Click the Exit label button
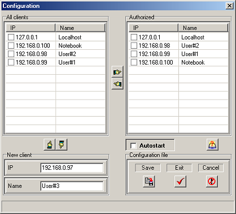Viewport: 236px width, 214px height. tap(180, 168)
